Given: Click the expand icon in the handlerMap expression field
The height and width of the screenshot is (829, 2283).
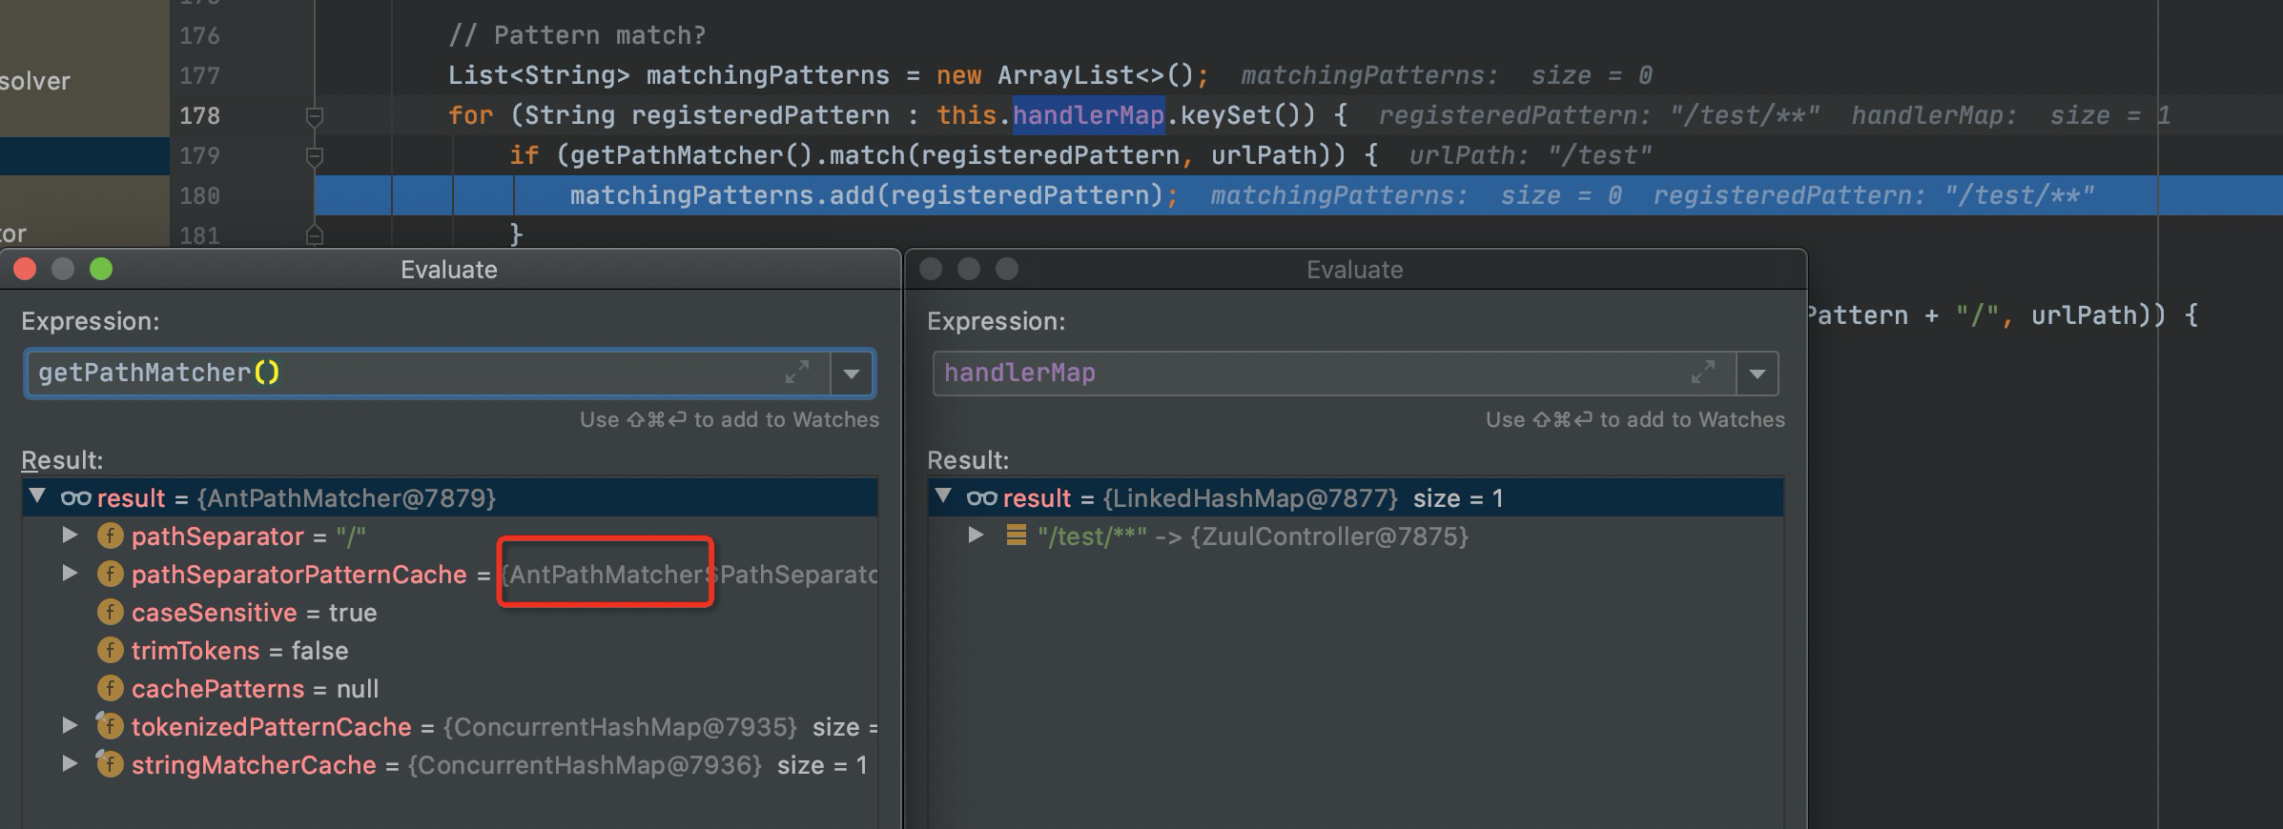Looking at the screenshot, I should 1702,373.
